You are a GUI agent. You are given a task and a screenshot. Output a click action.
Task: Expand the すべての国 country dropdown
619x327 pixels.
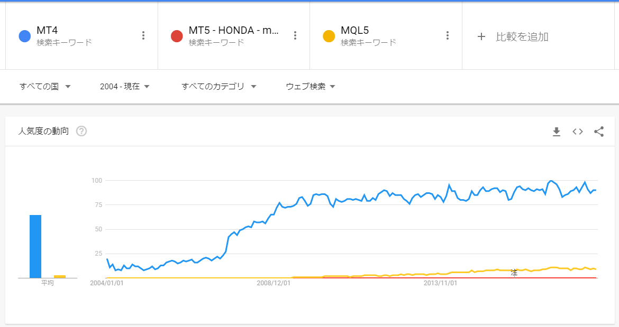(x=45, y=87)
